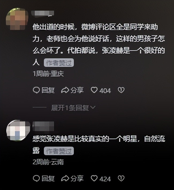The width and height of the screenshot is (174, 190).
Task: Open second commenter's pixelated avatar
Action: click(x=18, y=130)
